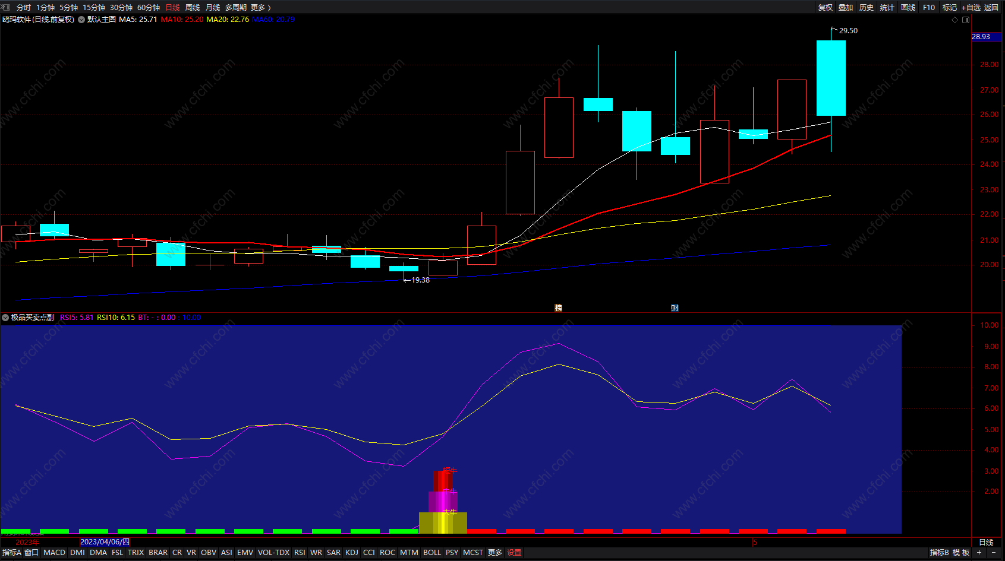Switch to the 60分钟 period
The height and width of the screenshot is (561, 1005).
click(149, 7)
